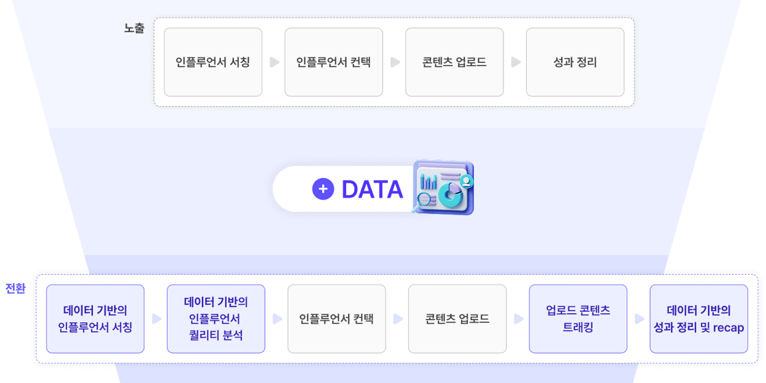Select the 업로드 콘텐츠 트래킹 box
Screen dimensions: 766x383
coord(578,319)
